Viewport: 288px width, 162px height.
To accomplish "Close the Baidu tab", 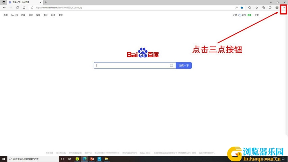I will 41,2.
